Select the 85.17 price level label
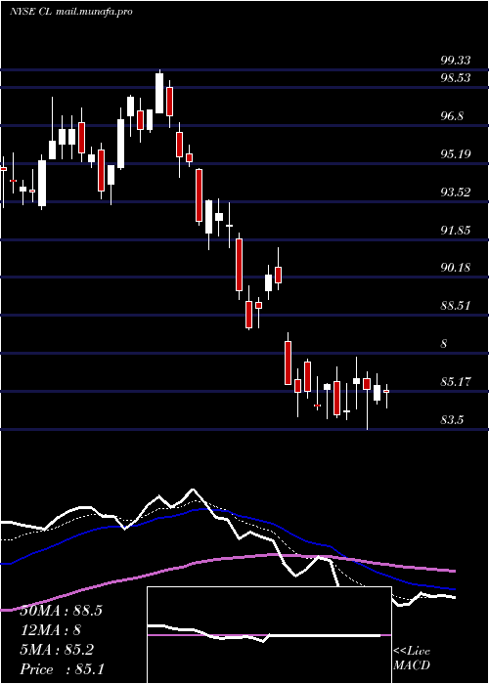The width and height of the screenshot is (489, 684). click(456, 382)
